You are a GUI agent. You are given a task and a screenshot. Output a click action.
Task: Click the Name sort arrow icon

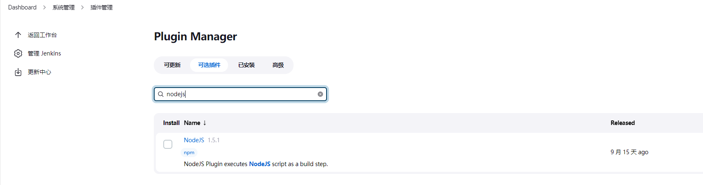(x=205, y=123)
